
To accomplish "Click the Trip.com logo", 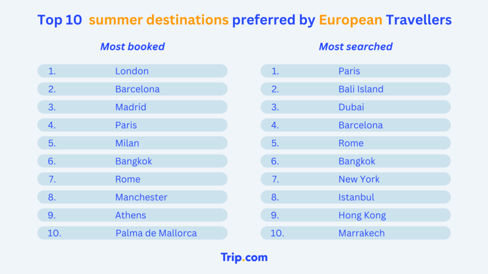I will coord(244,258).
